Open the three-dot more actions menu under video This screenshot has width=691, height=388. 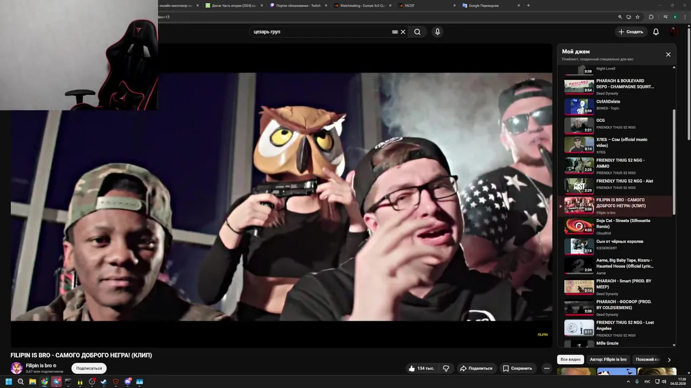(x=546, y=368)
